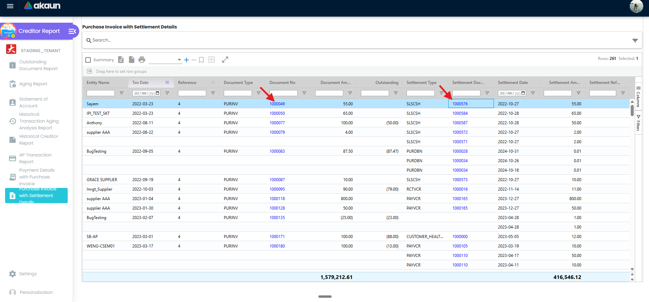Open Aging Report menu item
The image size is (649, 302).
coord(33,84)
